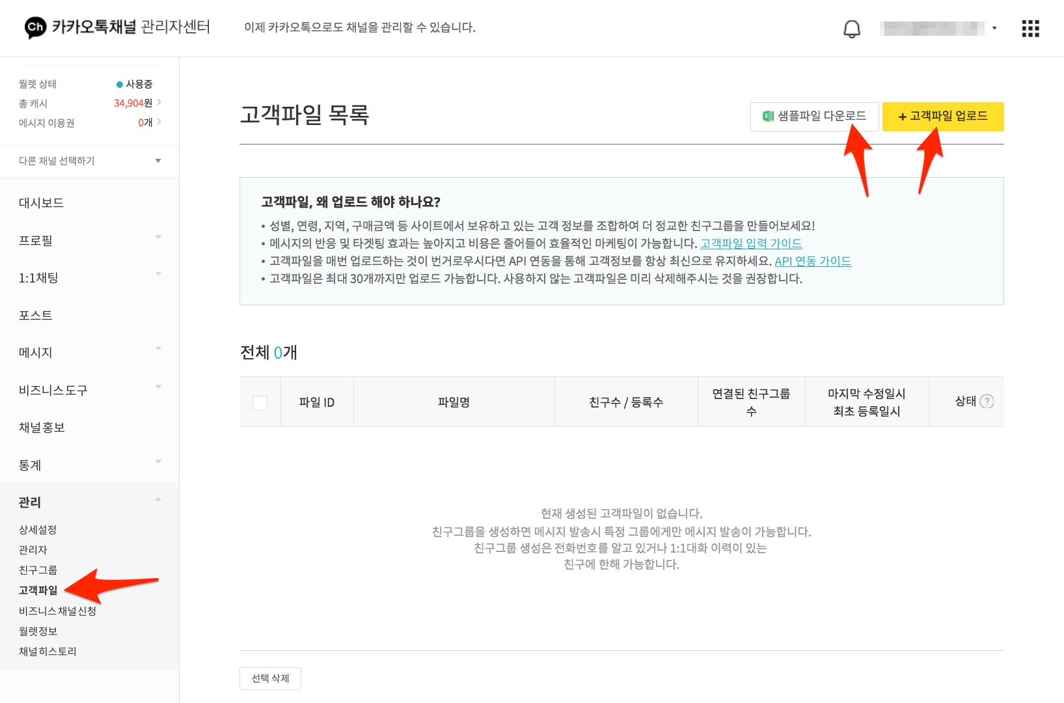The width and height of the screenshot is (1064, 703).
Task: Open 친구그룹 submenu item
Action: coord(38,570)
